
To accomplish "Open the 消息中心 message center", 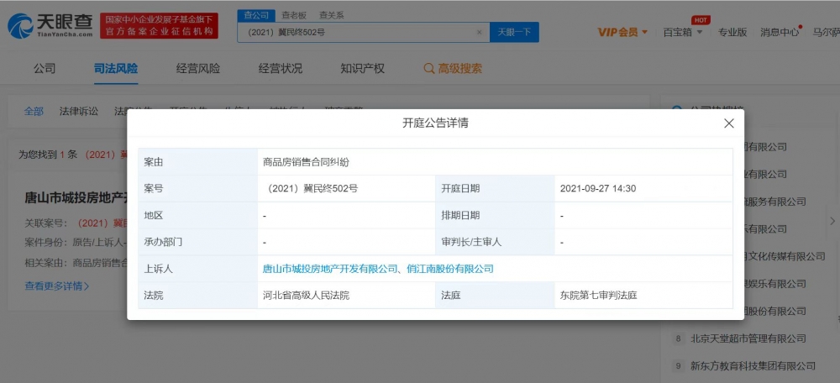I will tap(780, 32).
